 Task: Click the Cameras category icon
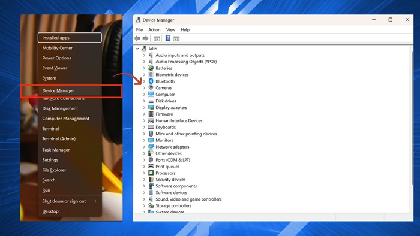pyautogui.click(x=151, y=87)
